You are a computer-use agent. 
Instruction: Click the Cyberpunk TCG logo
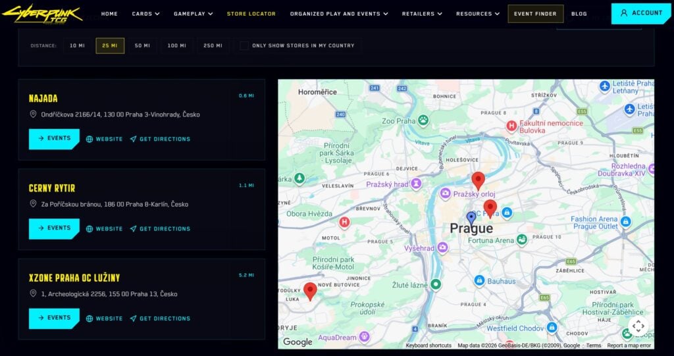[x=41, y=14]
